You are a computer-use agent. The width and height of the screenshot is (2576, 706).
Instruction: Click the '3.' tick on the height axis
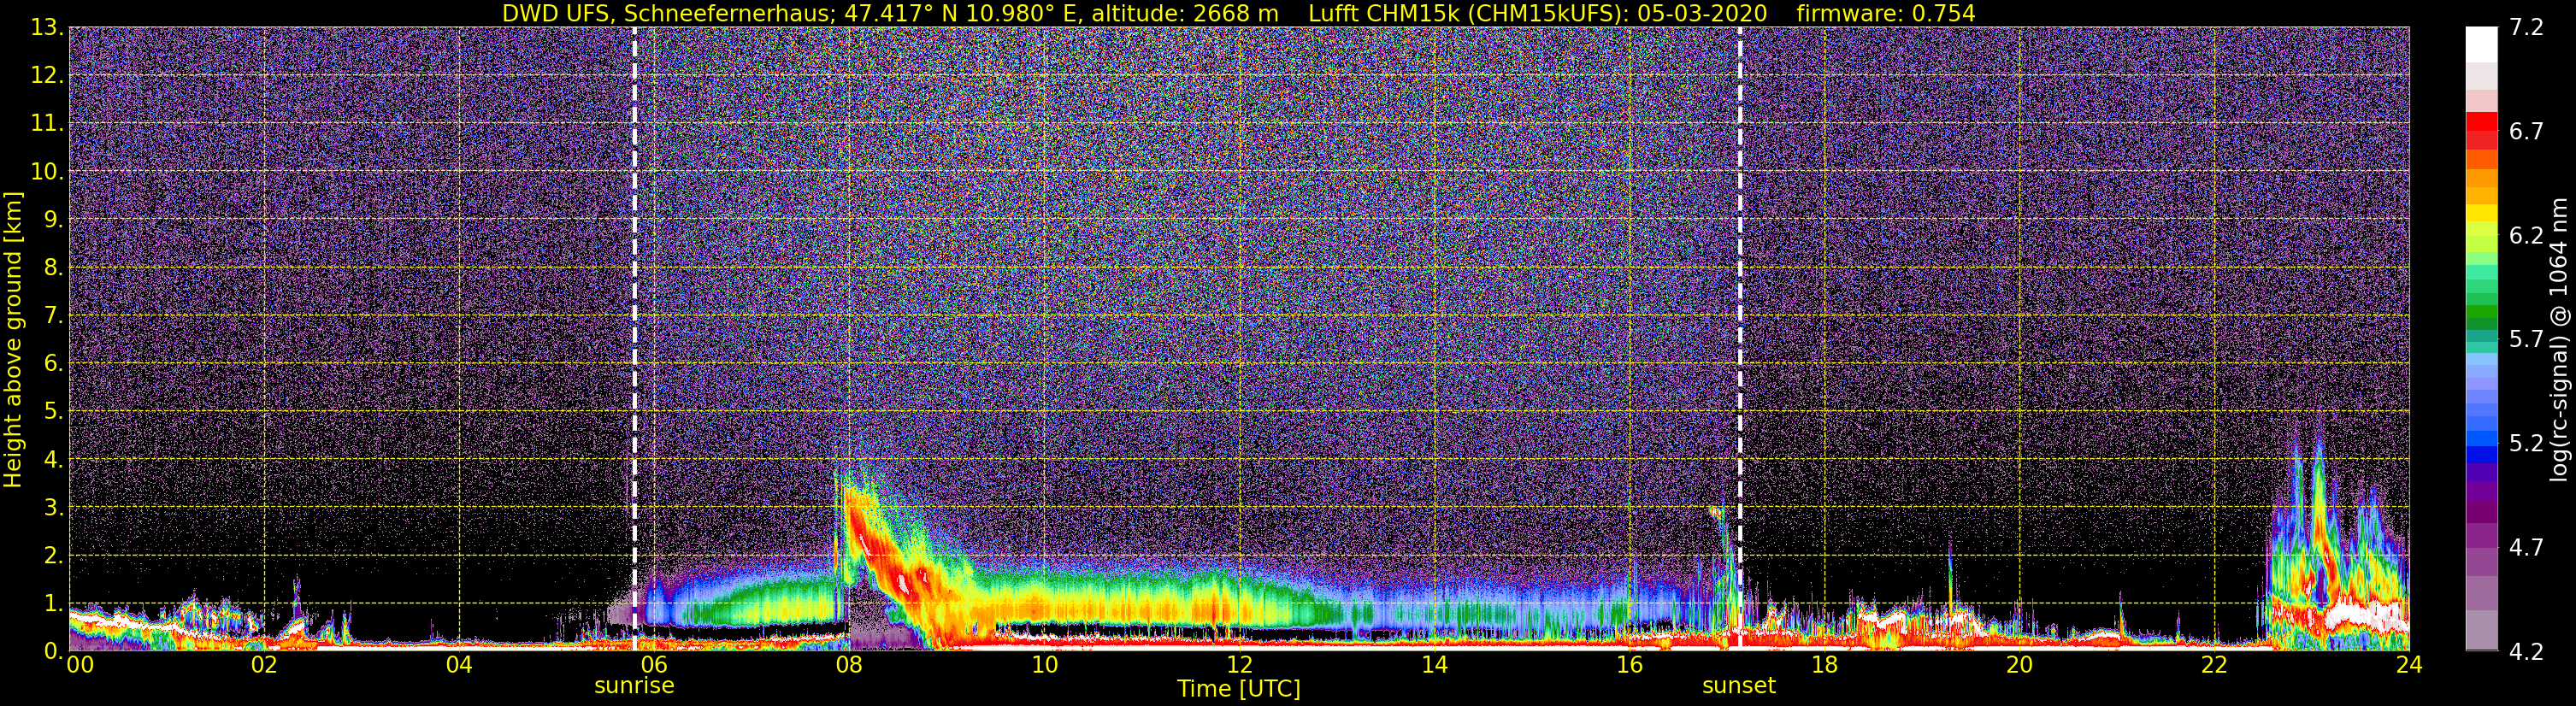tap(53, 507)
